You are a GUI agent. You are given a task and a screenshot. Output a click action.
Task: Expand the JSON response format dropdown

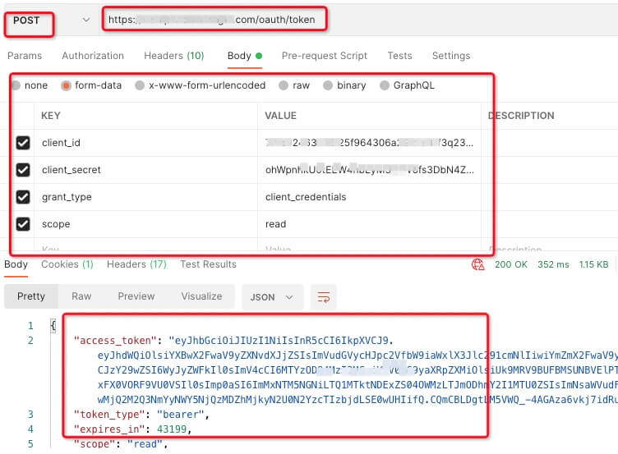(x=272, y=296)
